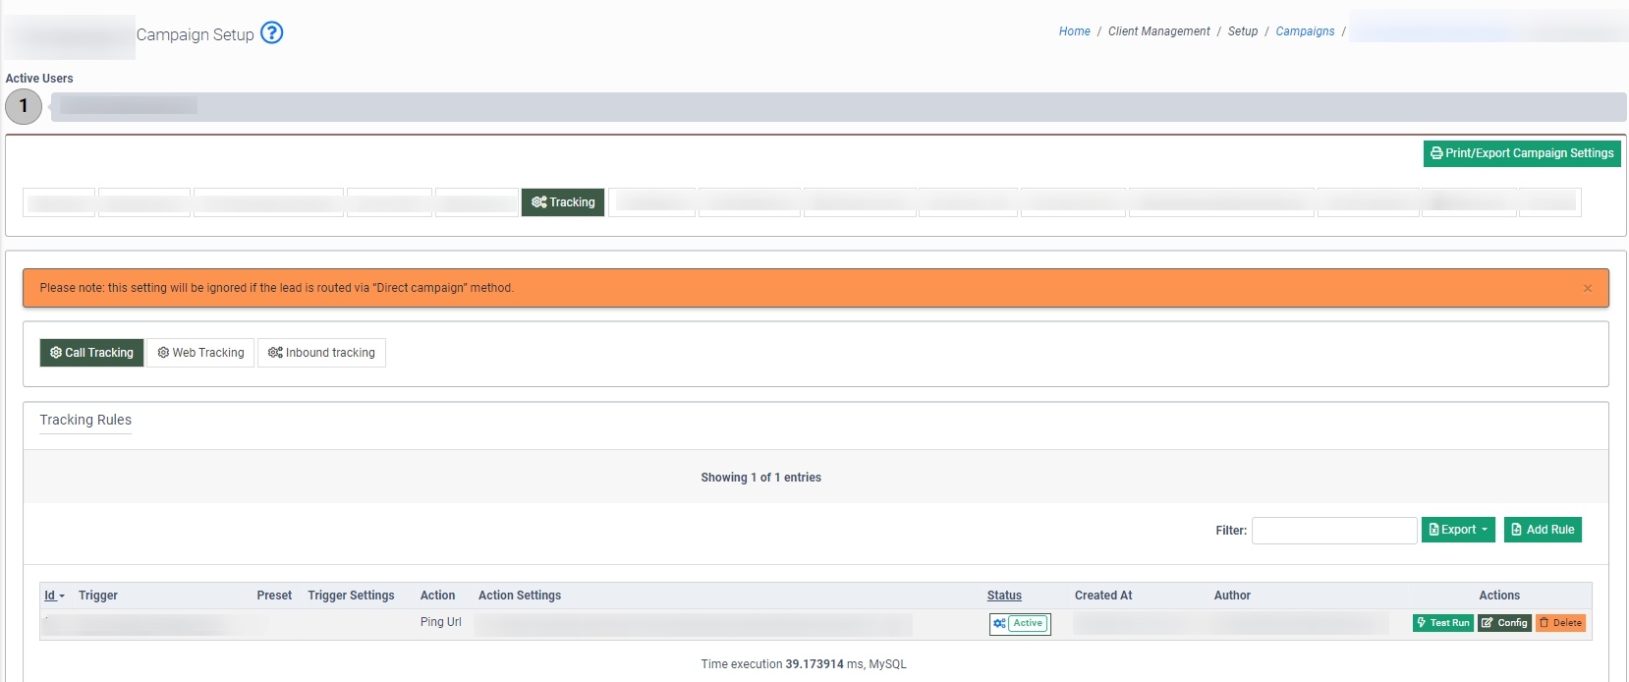Go to Home via breadcrumb
The image size is (1629, 682).
(1074, 31)
